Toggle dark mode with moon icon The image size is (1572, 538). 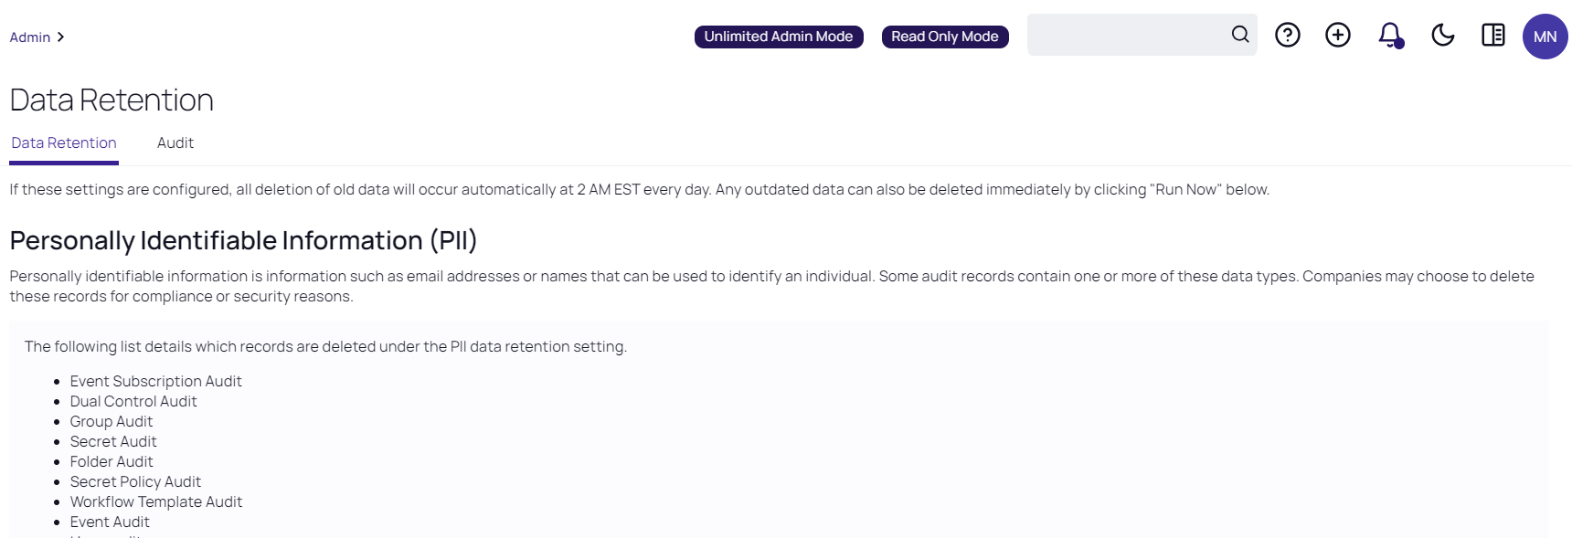(x=1442, y=36)
